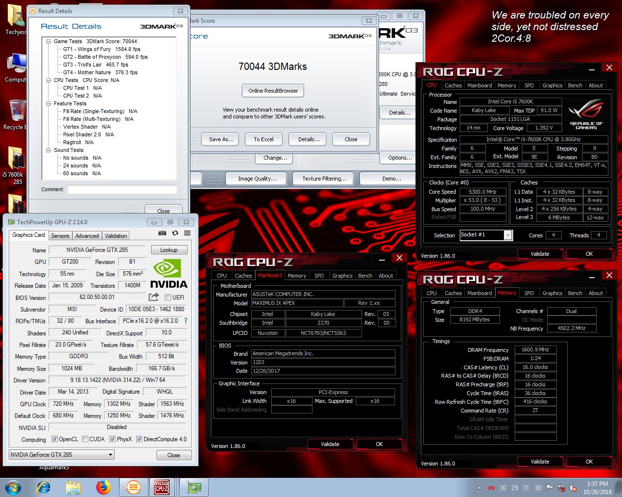
Task: Click Validate in CPU-Z Mainboard window
Action: (x=330, y=444)
